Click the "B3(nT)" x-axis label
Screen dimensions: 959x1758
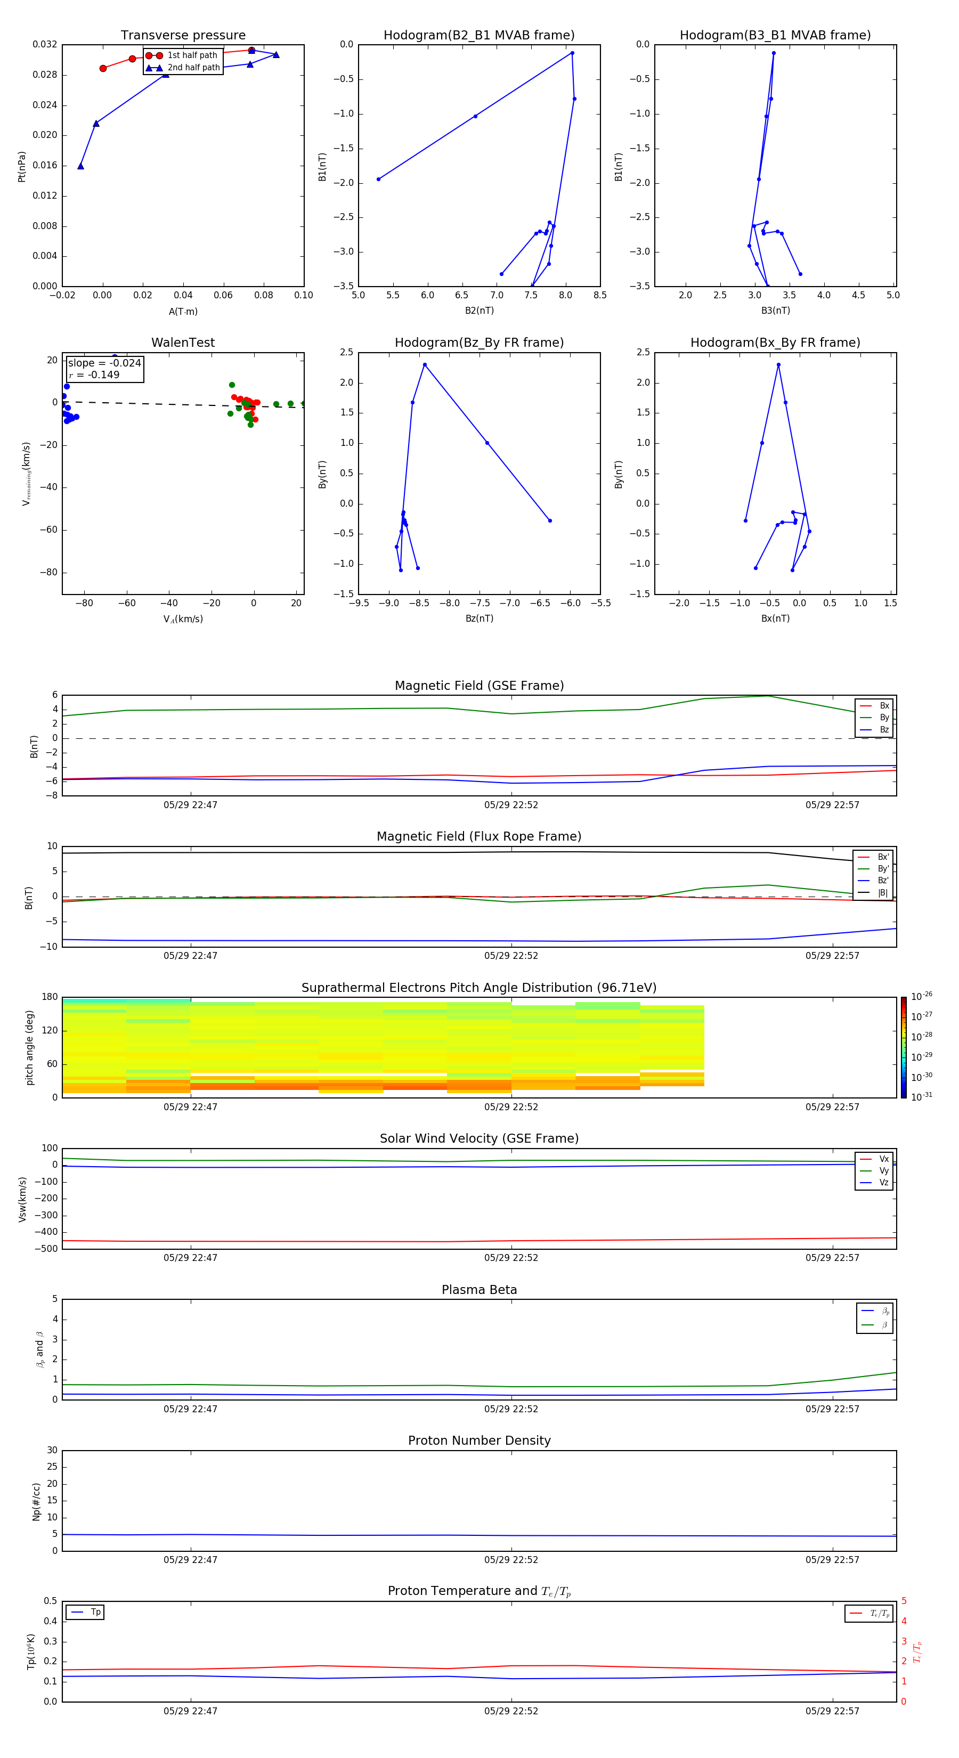(775, 311)
